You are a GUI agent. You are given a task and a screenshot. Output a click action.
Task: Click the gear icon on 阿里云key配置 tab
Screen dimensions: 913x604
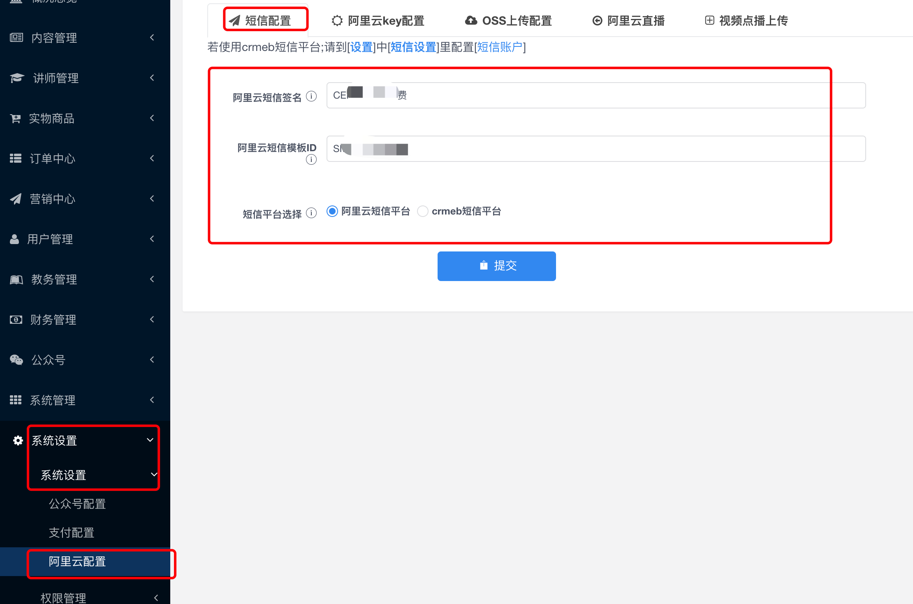(337, 21)
